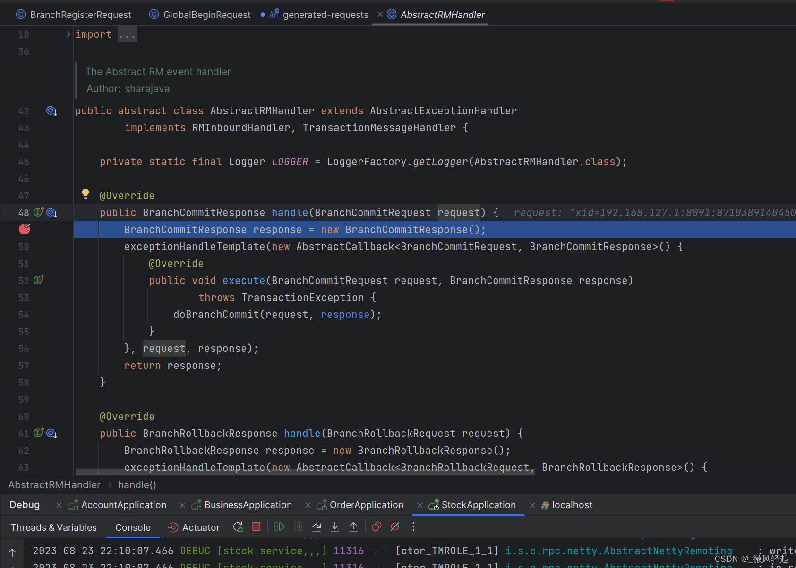This screenshot has height=568, width=796.
Task: Close the BusinessApplication debug tab
Action: [x=182, y=505]
